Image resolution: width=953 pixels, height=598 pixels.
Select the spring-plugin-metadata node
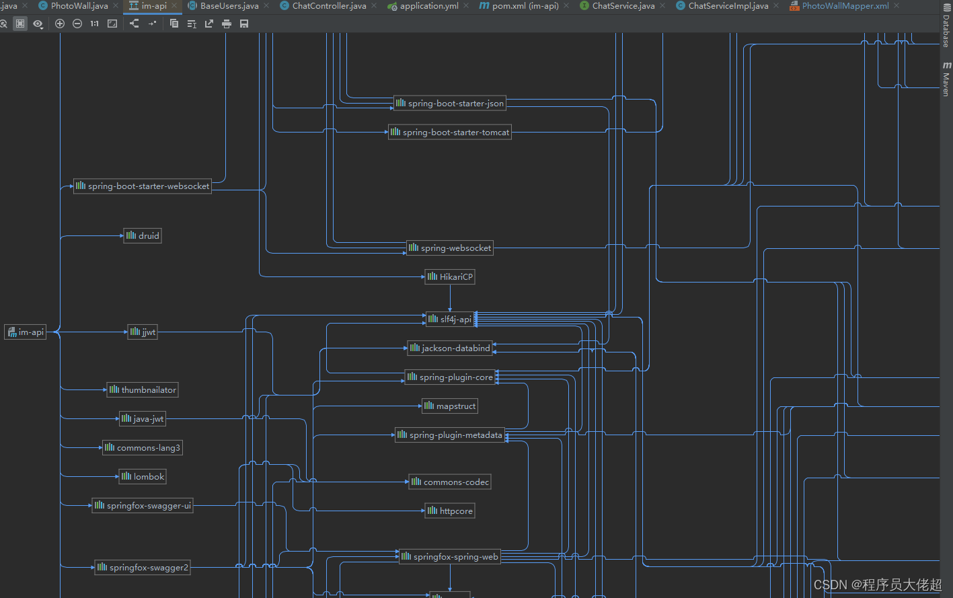tap(450, 435)
